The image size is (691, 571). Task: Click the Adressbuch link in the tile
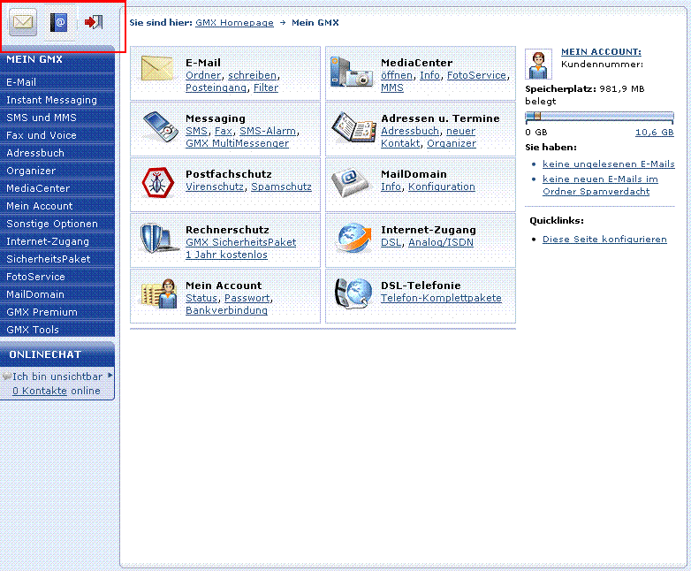click(410, 131)
